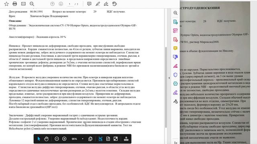Screen dimensions: 257x144
Task: Click the 96% zoom value
Action: coord(74,139)
